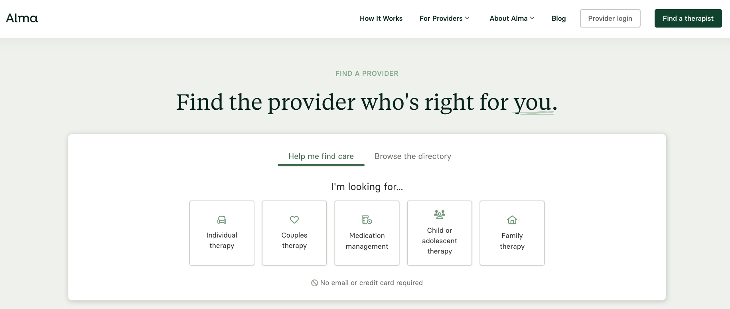Expand the For Providers dropdown

pyautogui.click(x=444, y=18)
